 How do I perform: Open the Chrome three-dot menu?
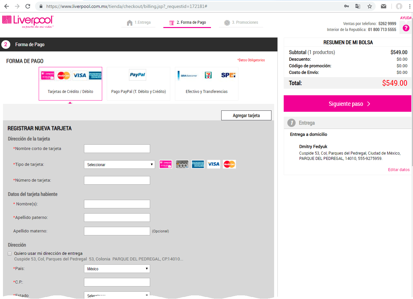coord(410,6)
